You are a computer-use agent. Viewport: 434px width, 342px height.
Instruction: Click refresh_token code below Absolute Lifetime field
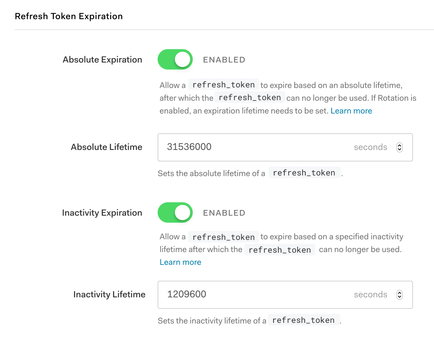click(x=304, y=173)
